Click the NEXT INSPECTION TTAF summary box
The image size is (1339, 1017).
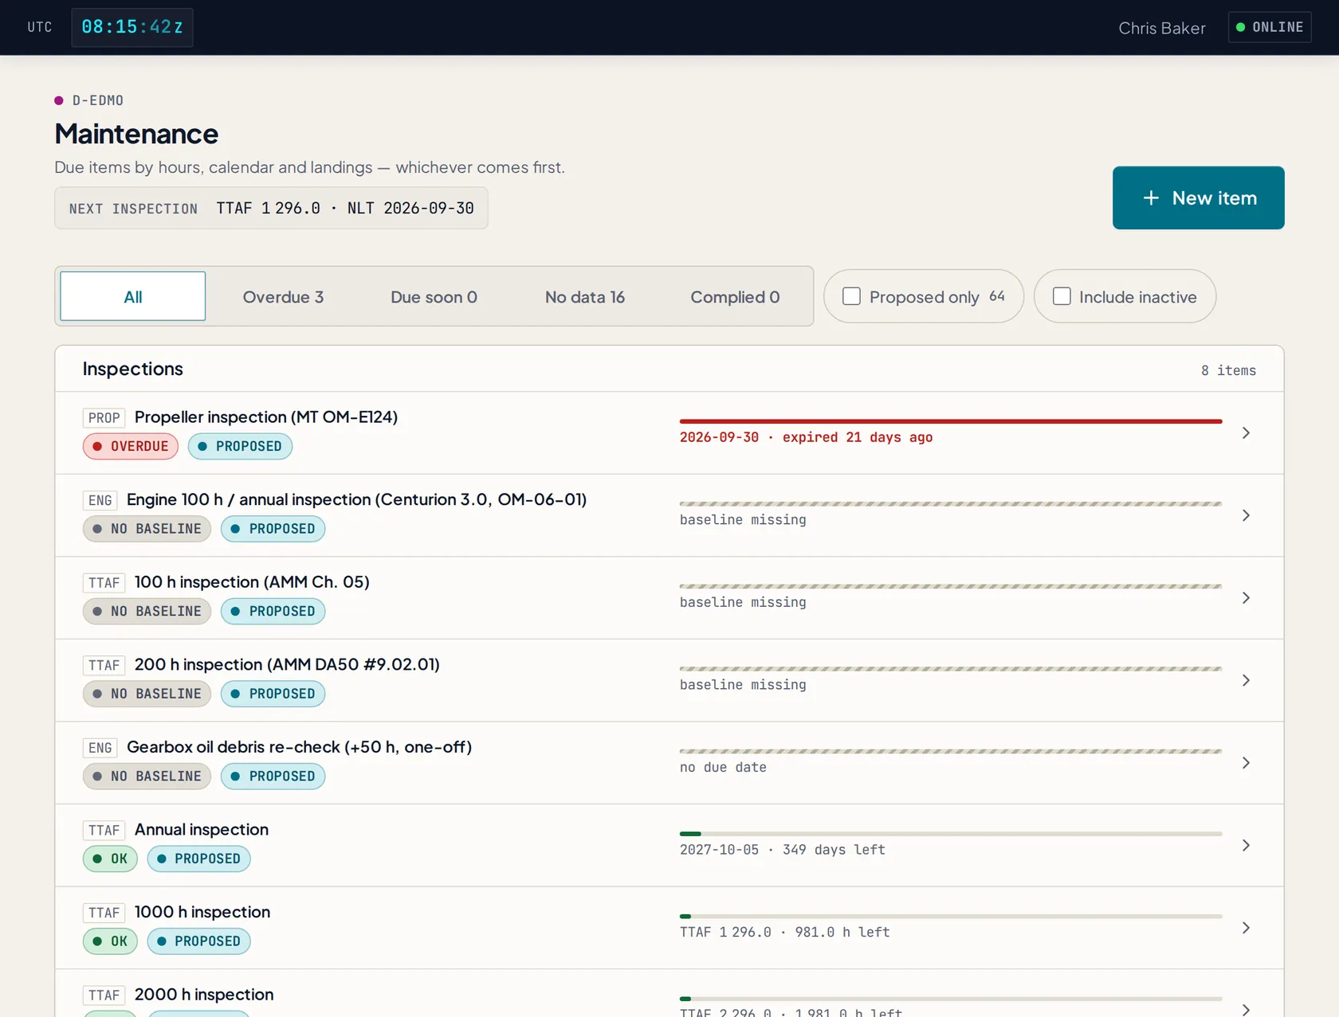coord(271,208)
